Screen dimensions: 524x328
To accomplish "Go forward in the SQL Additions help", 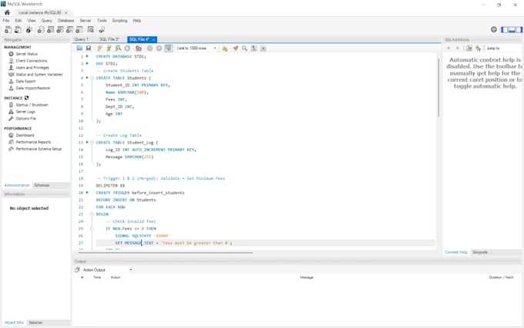I will [x=458, y=48].
